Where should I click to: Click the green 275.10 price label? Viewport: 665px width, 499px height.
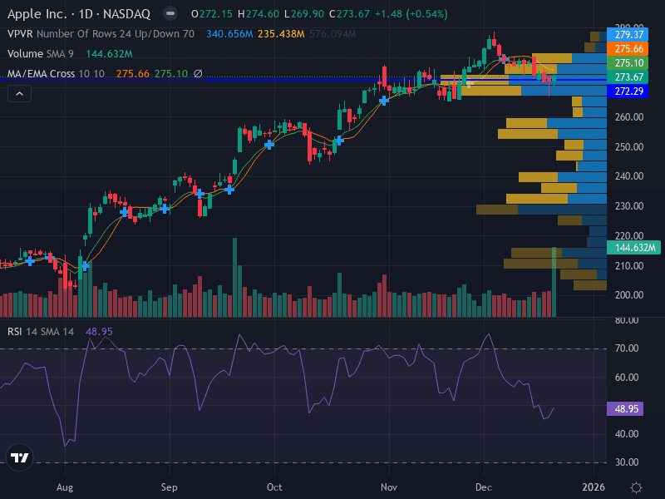(628, 63)
